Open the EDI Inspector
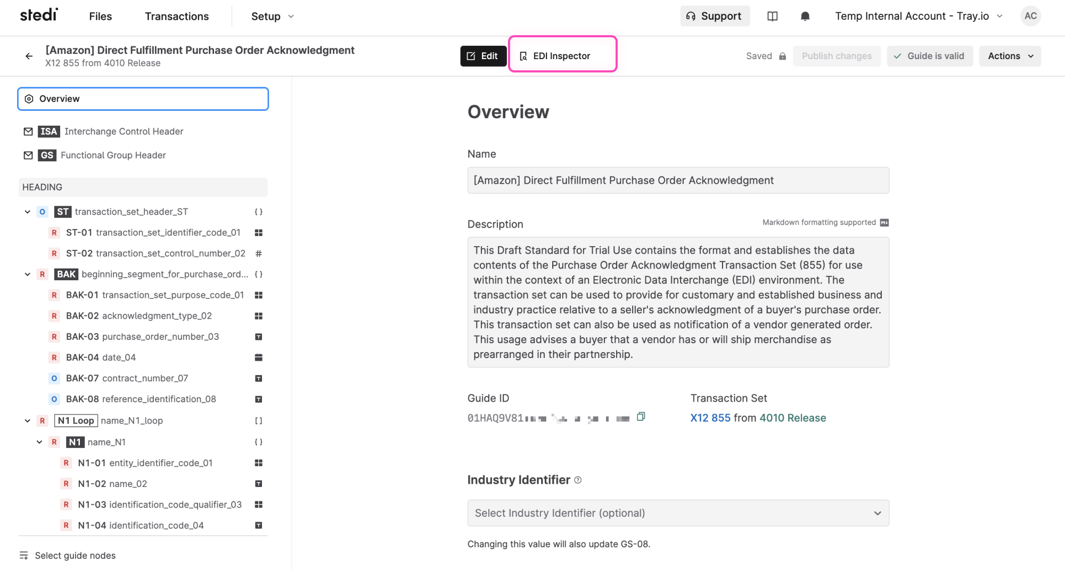This screenshot has height=570, width=1065. pos(562,56)
